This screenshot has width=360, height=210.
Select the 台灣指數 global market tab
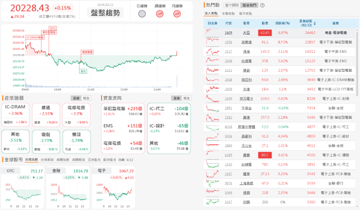(x=31, y=160)
